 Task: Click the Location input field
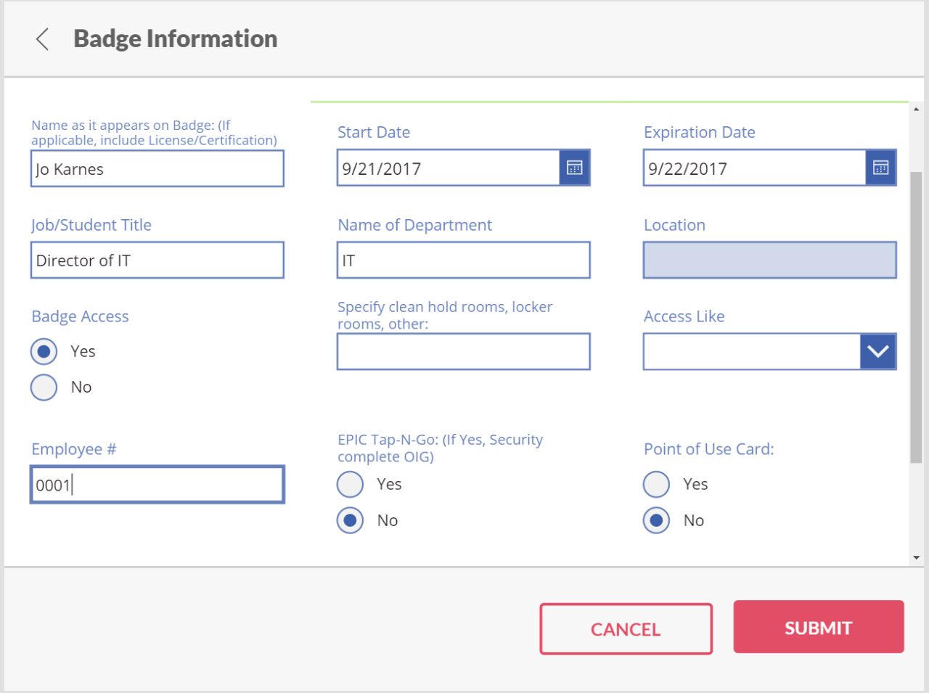[769, 261]
